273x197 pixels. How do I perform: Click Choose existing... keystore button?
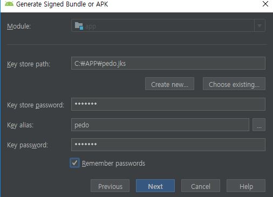234,84
